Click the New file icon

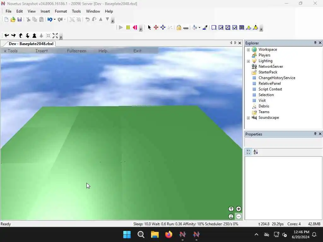pos(6,20)
